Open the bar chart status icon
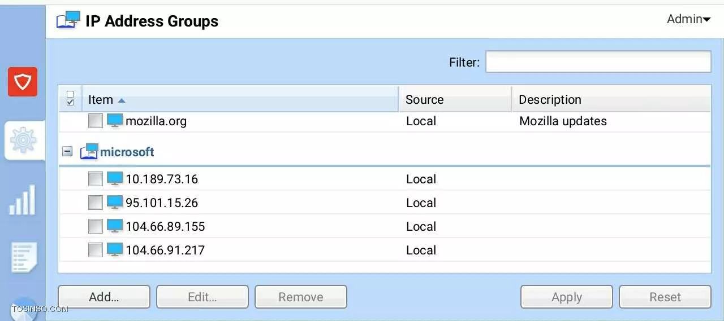Screen dimensions: 724x321 click(23, 200)
